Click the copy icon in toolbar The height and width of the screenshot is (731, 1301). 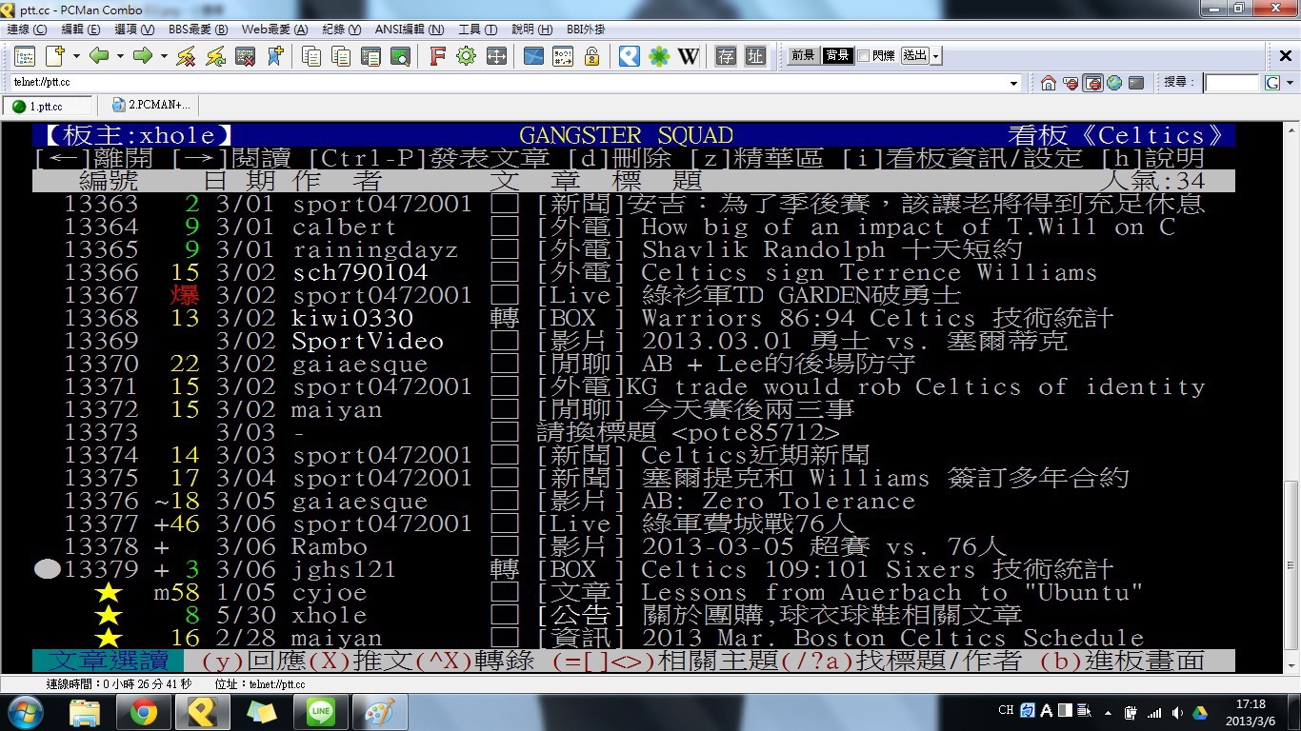[311, 56]
